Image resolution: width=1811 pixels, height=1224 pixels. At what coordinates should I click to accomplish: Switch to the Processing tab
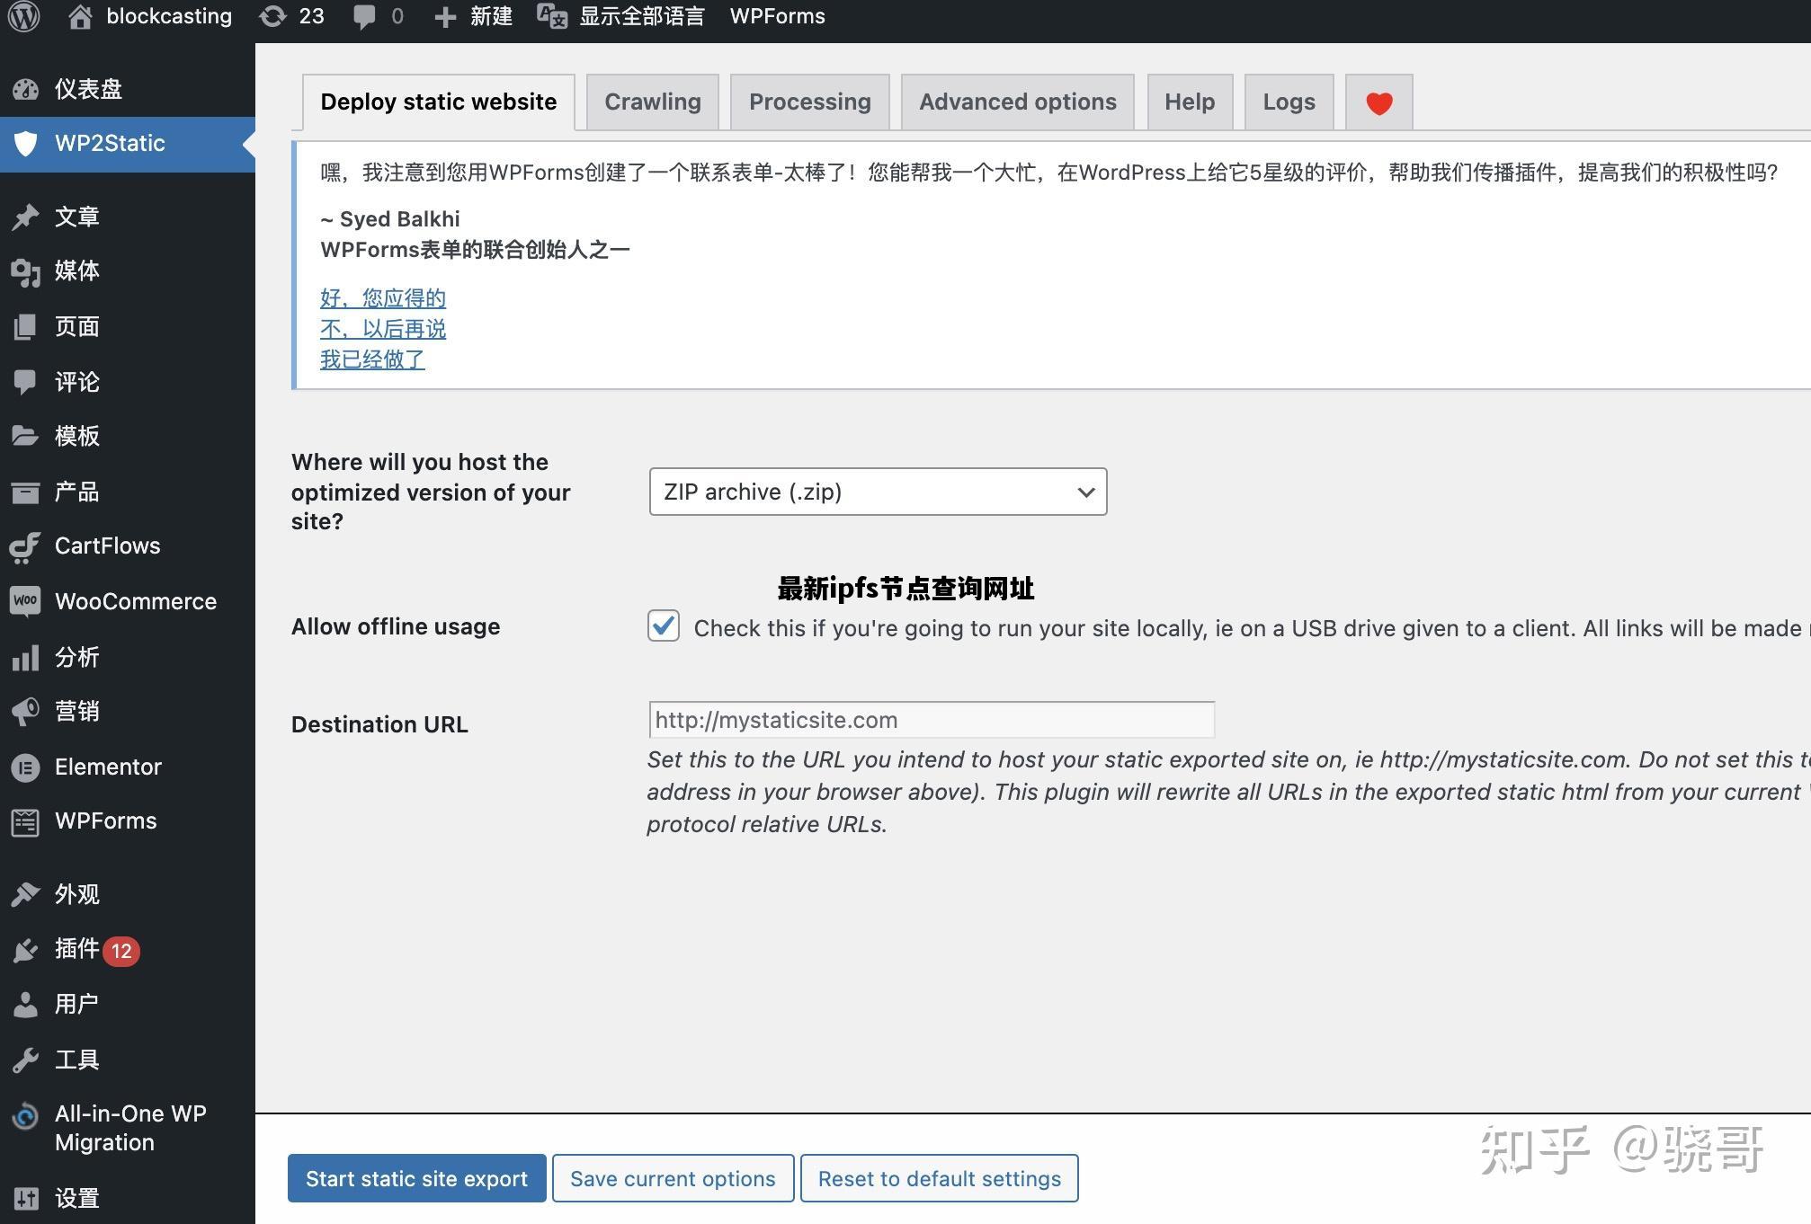tap(810, 102)
